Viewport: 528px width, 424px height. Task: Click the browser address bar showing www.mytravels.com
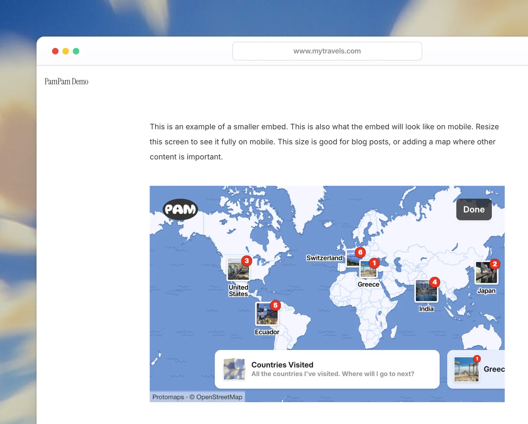coord(327,51)
